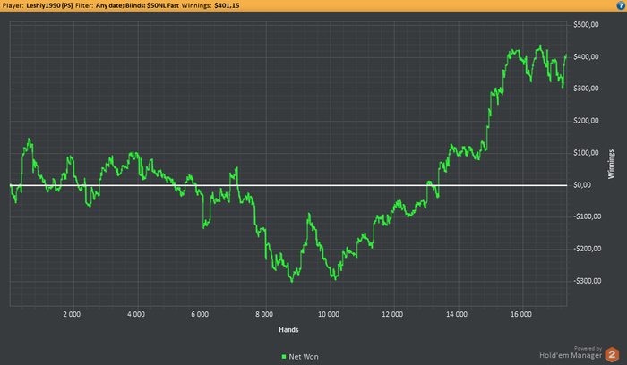Click the 4 000 hands axis label
This screenshot has width=627, height=365.
136,314
